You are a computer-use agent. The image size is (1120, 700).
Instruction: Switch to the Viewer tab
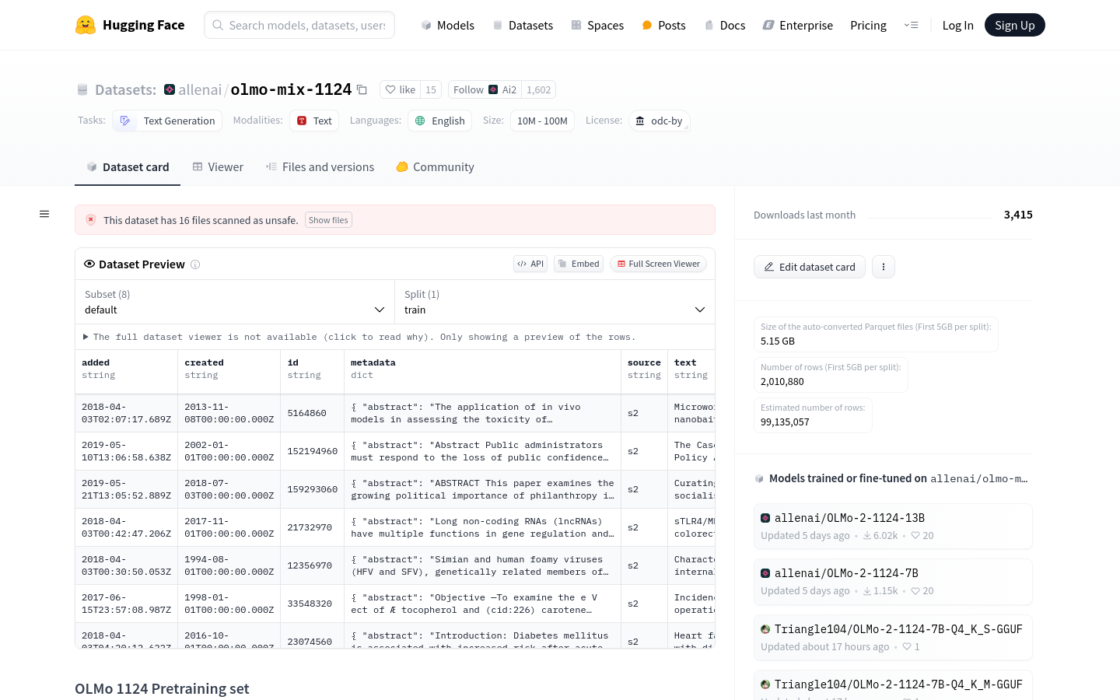point(218,167)
